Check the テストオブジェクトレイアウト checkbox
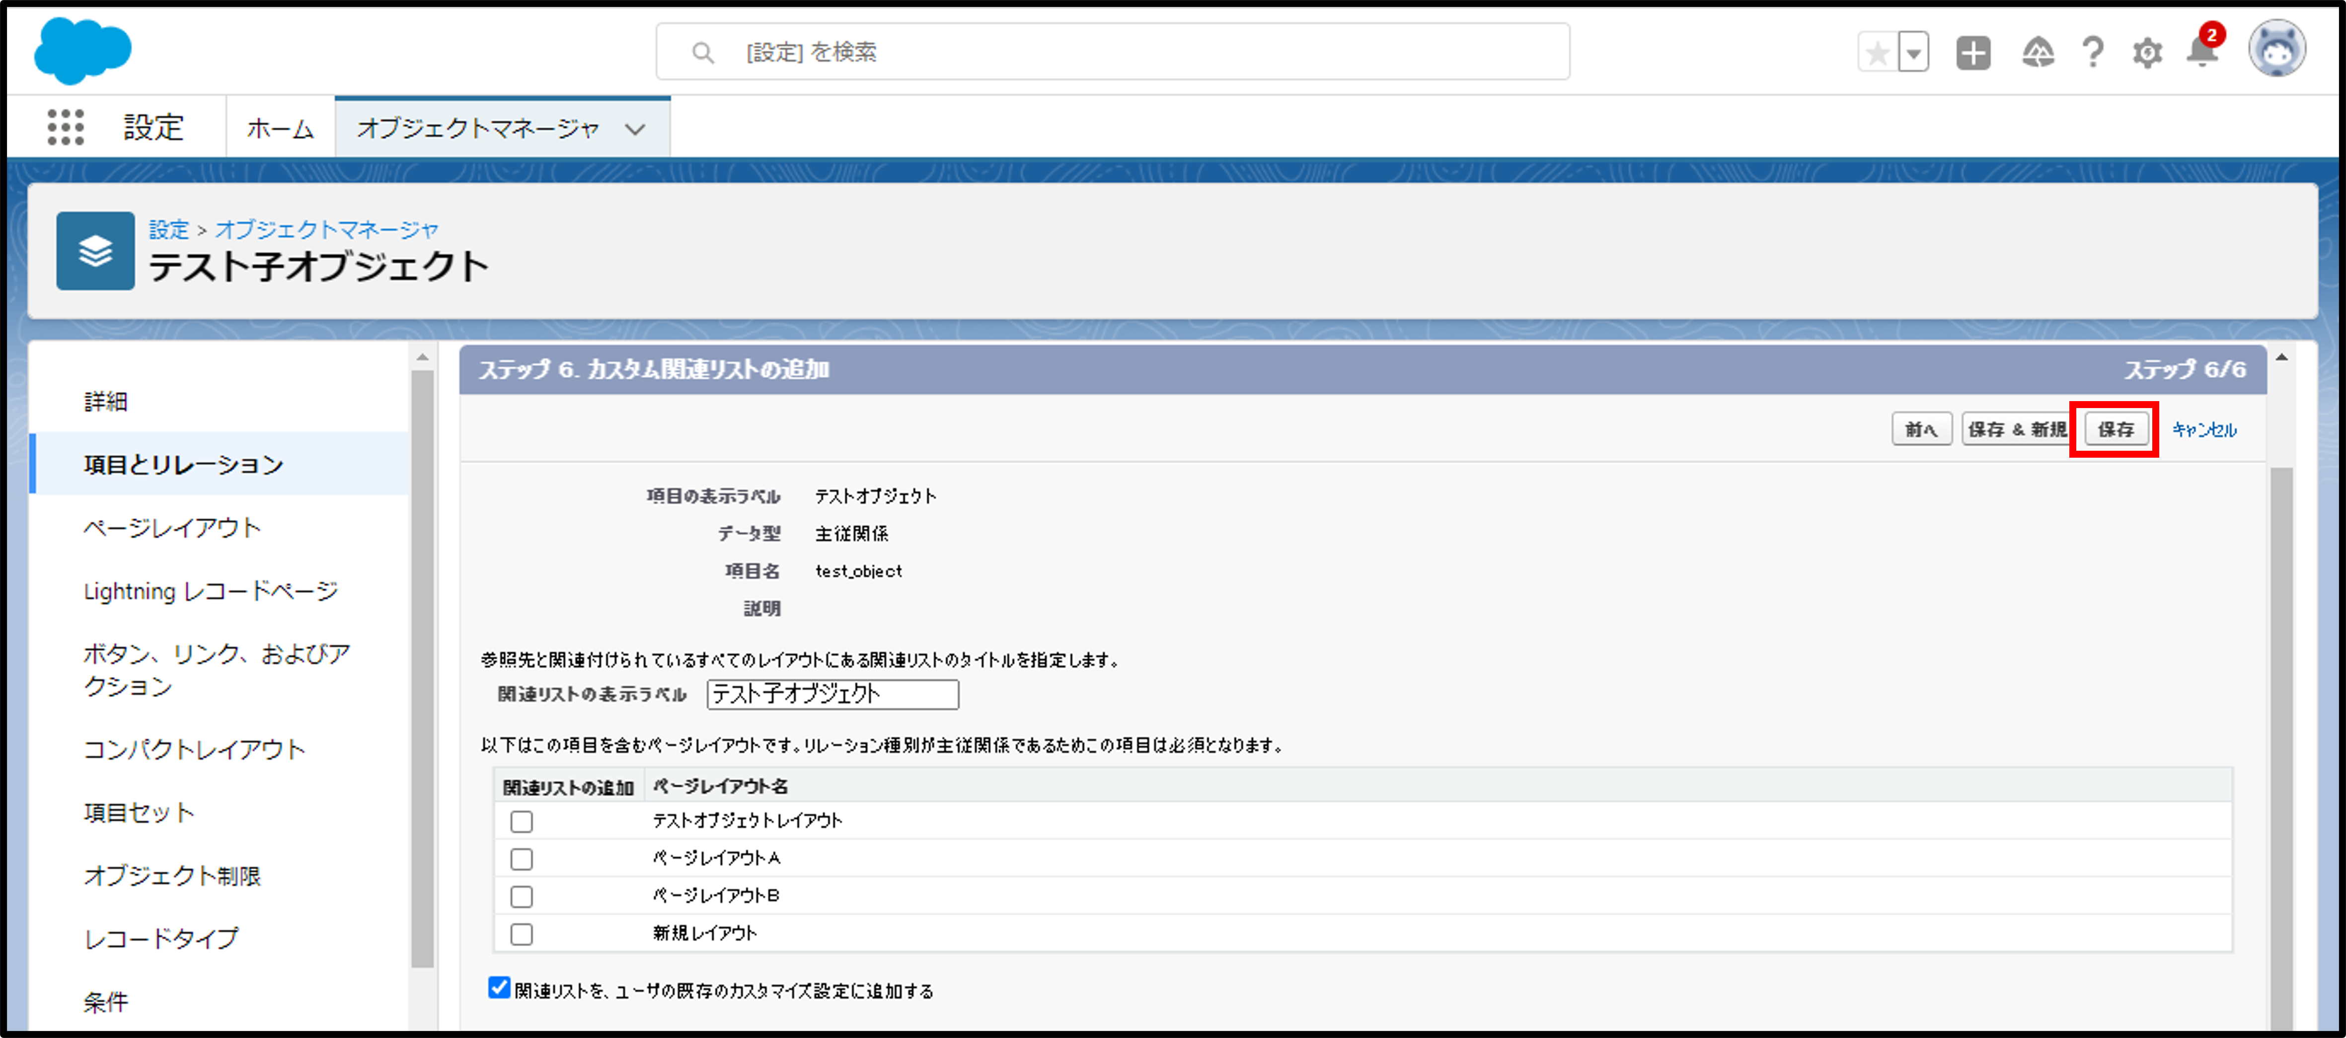Viewport: 2346px width, 1038px height. (522, 821)
